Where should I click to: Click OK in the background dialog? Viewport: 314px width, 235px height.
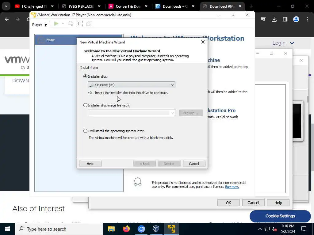pyautogui.click(x=228, y=203)
